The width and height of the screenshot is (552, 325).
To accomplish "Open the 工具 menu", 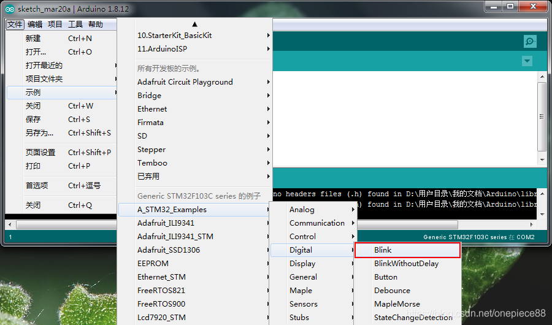I will (75, 25).
